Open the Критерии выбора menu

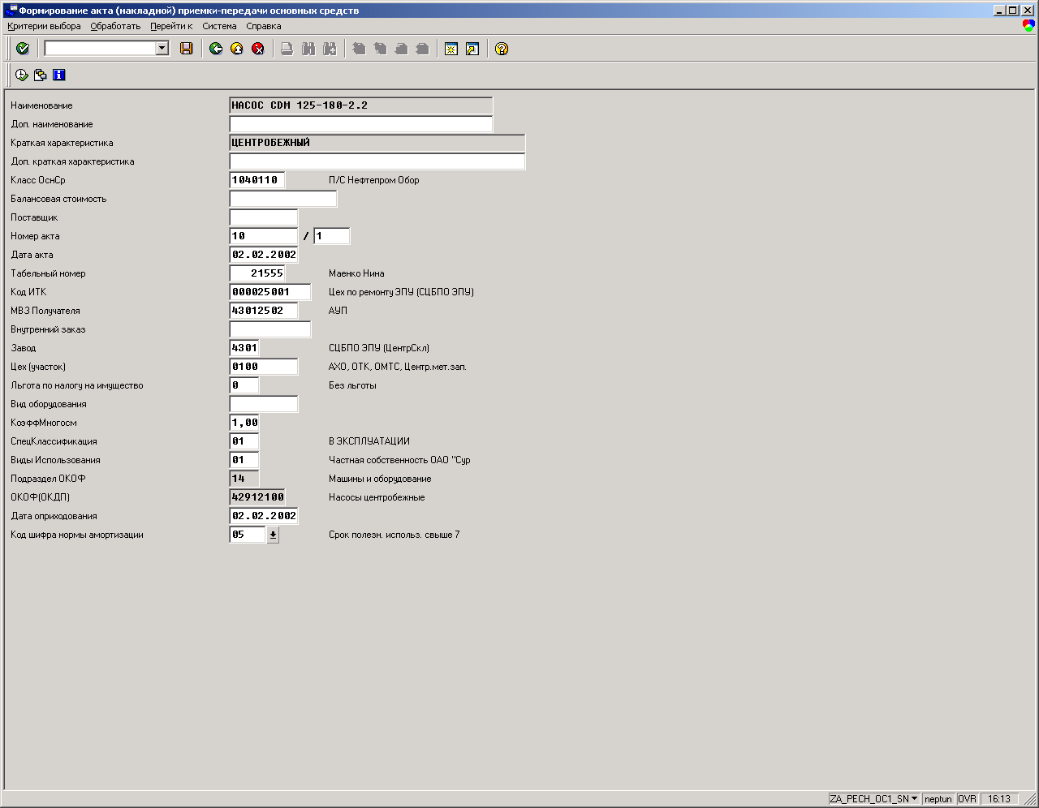44,26
